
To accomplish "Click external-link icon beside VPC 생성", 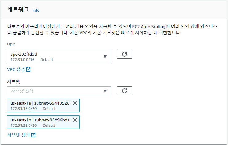I will [28, 69].
